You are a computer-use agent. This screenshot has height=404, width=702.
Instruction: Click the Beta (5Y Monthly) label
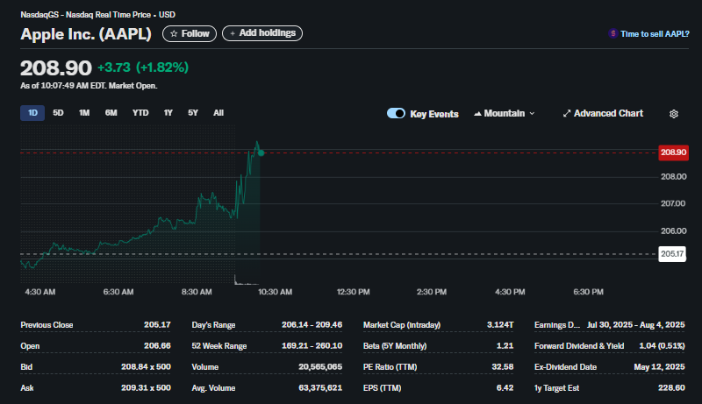coord(395,346)
